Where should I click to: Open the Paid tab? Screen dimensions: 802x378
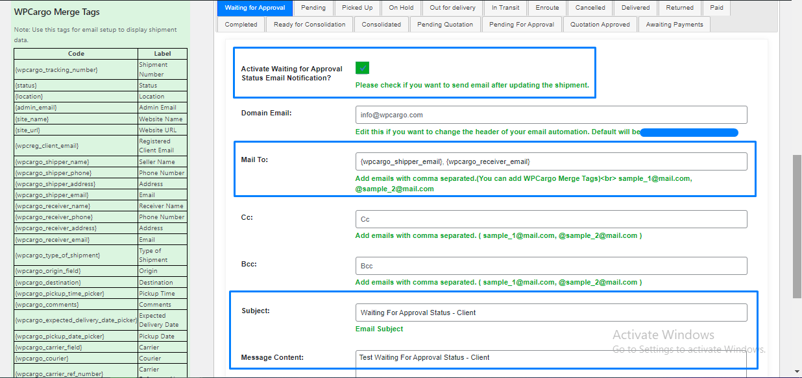click(716, 8)
